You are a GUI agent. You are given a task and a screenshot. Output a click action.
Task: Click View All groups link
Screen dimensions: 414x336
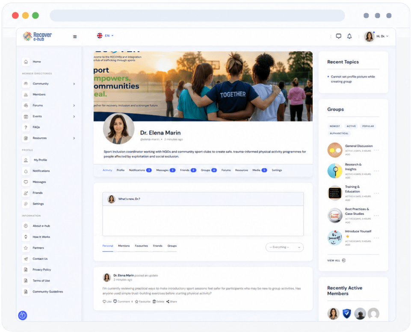coord(337,261)
